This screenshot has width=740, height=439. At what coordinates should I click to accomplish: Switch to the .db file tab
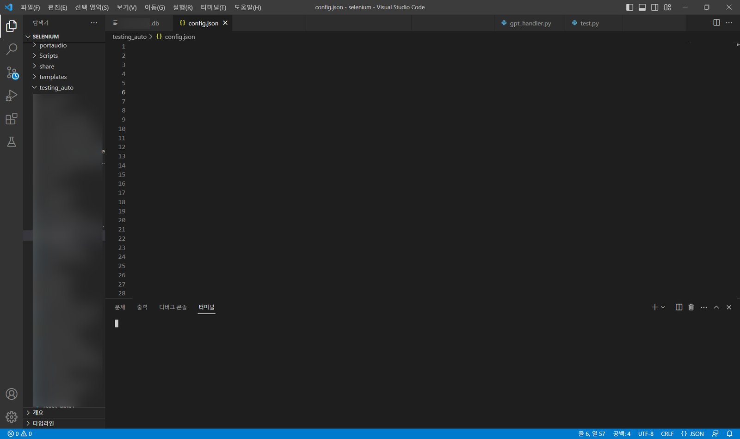click(139, 23)
